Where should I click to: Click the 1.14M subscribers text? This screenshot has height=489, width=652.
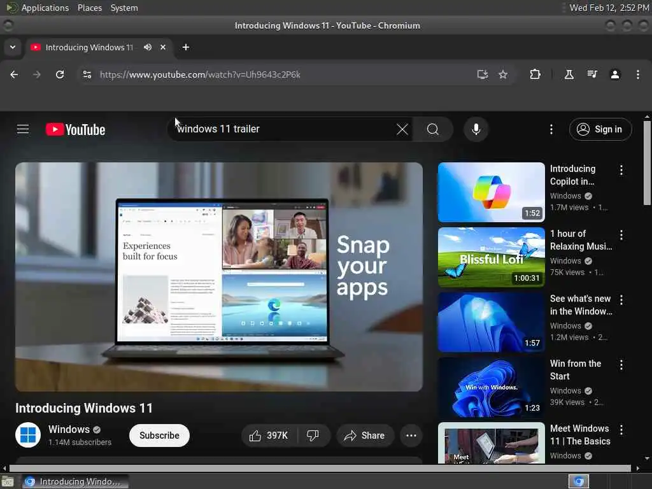[80, 443]
